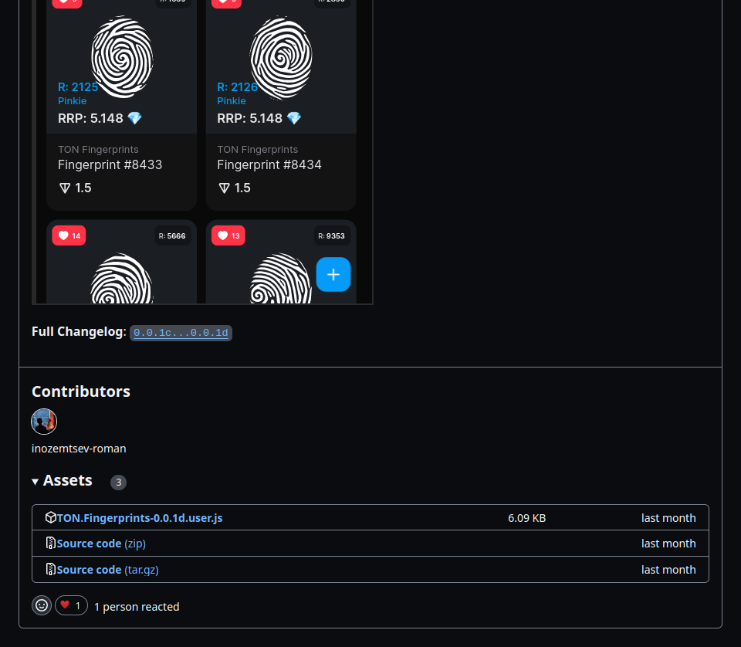The height and width of the screenshot is (647, 741).
Task: Click the TON price icon on Fingerprint #8433
Action: coord(65,188)
